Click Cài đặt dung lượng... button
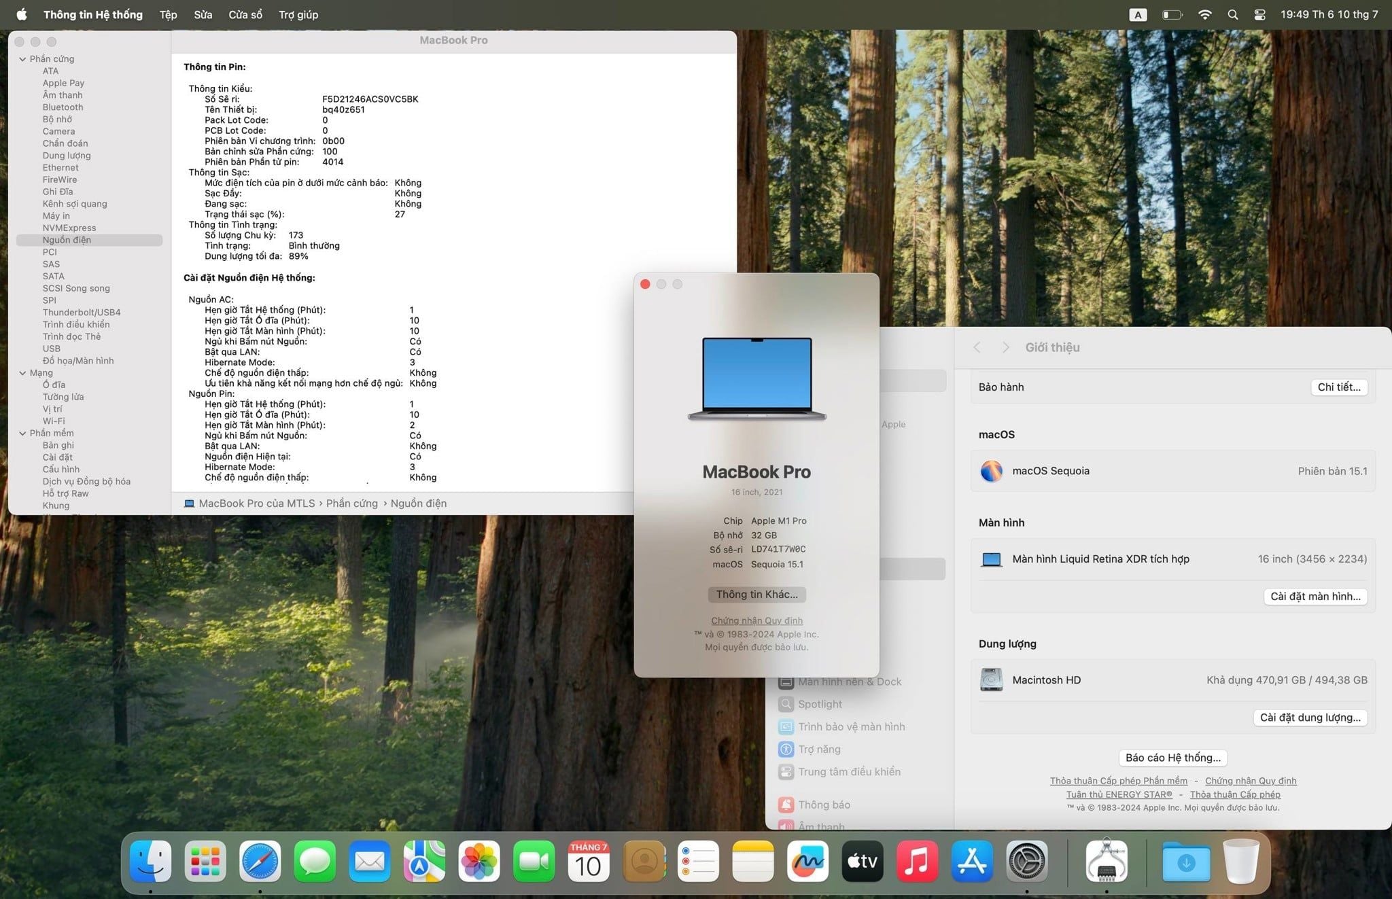 tap(1310, 718)
